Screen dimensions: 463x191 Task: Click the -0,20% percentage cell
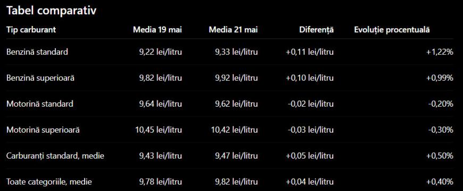[x=441, y=104]
